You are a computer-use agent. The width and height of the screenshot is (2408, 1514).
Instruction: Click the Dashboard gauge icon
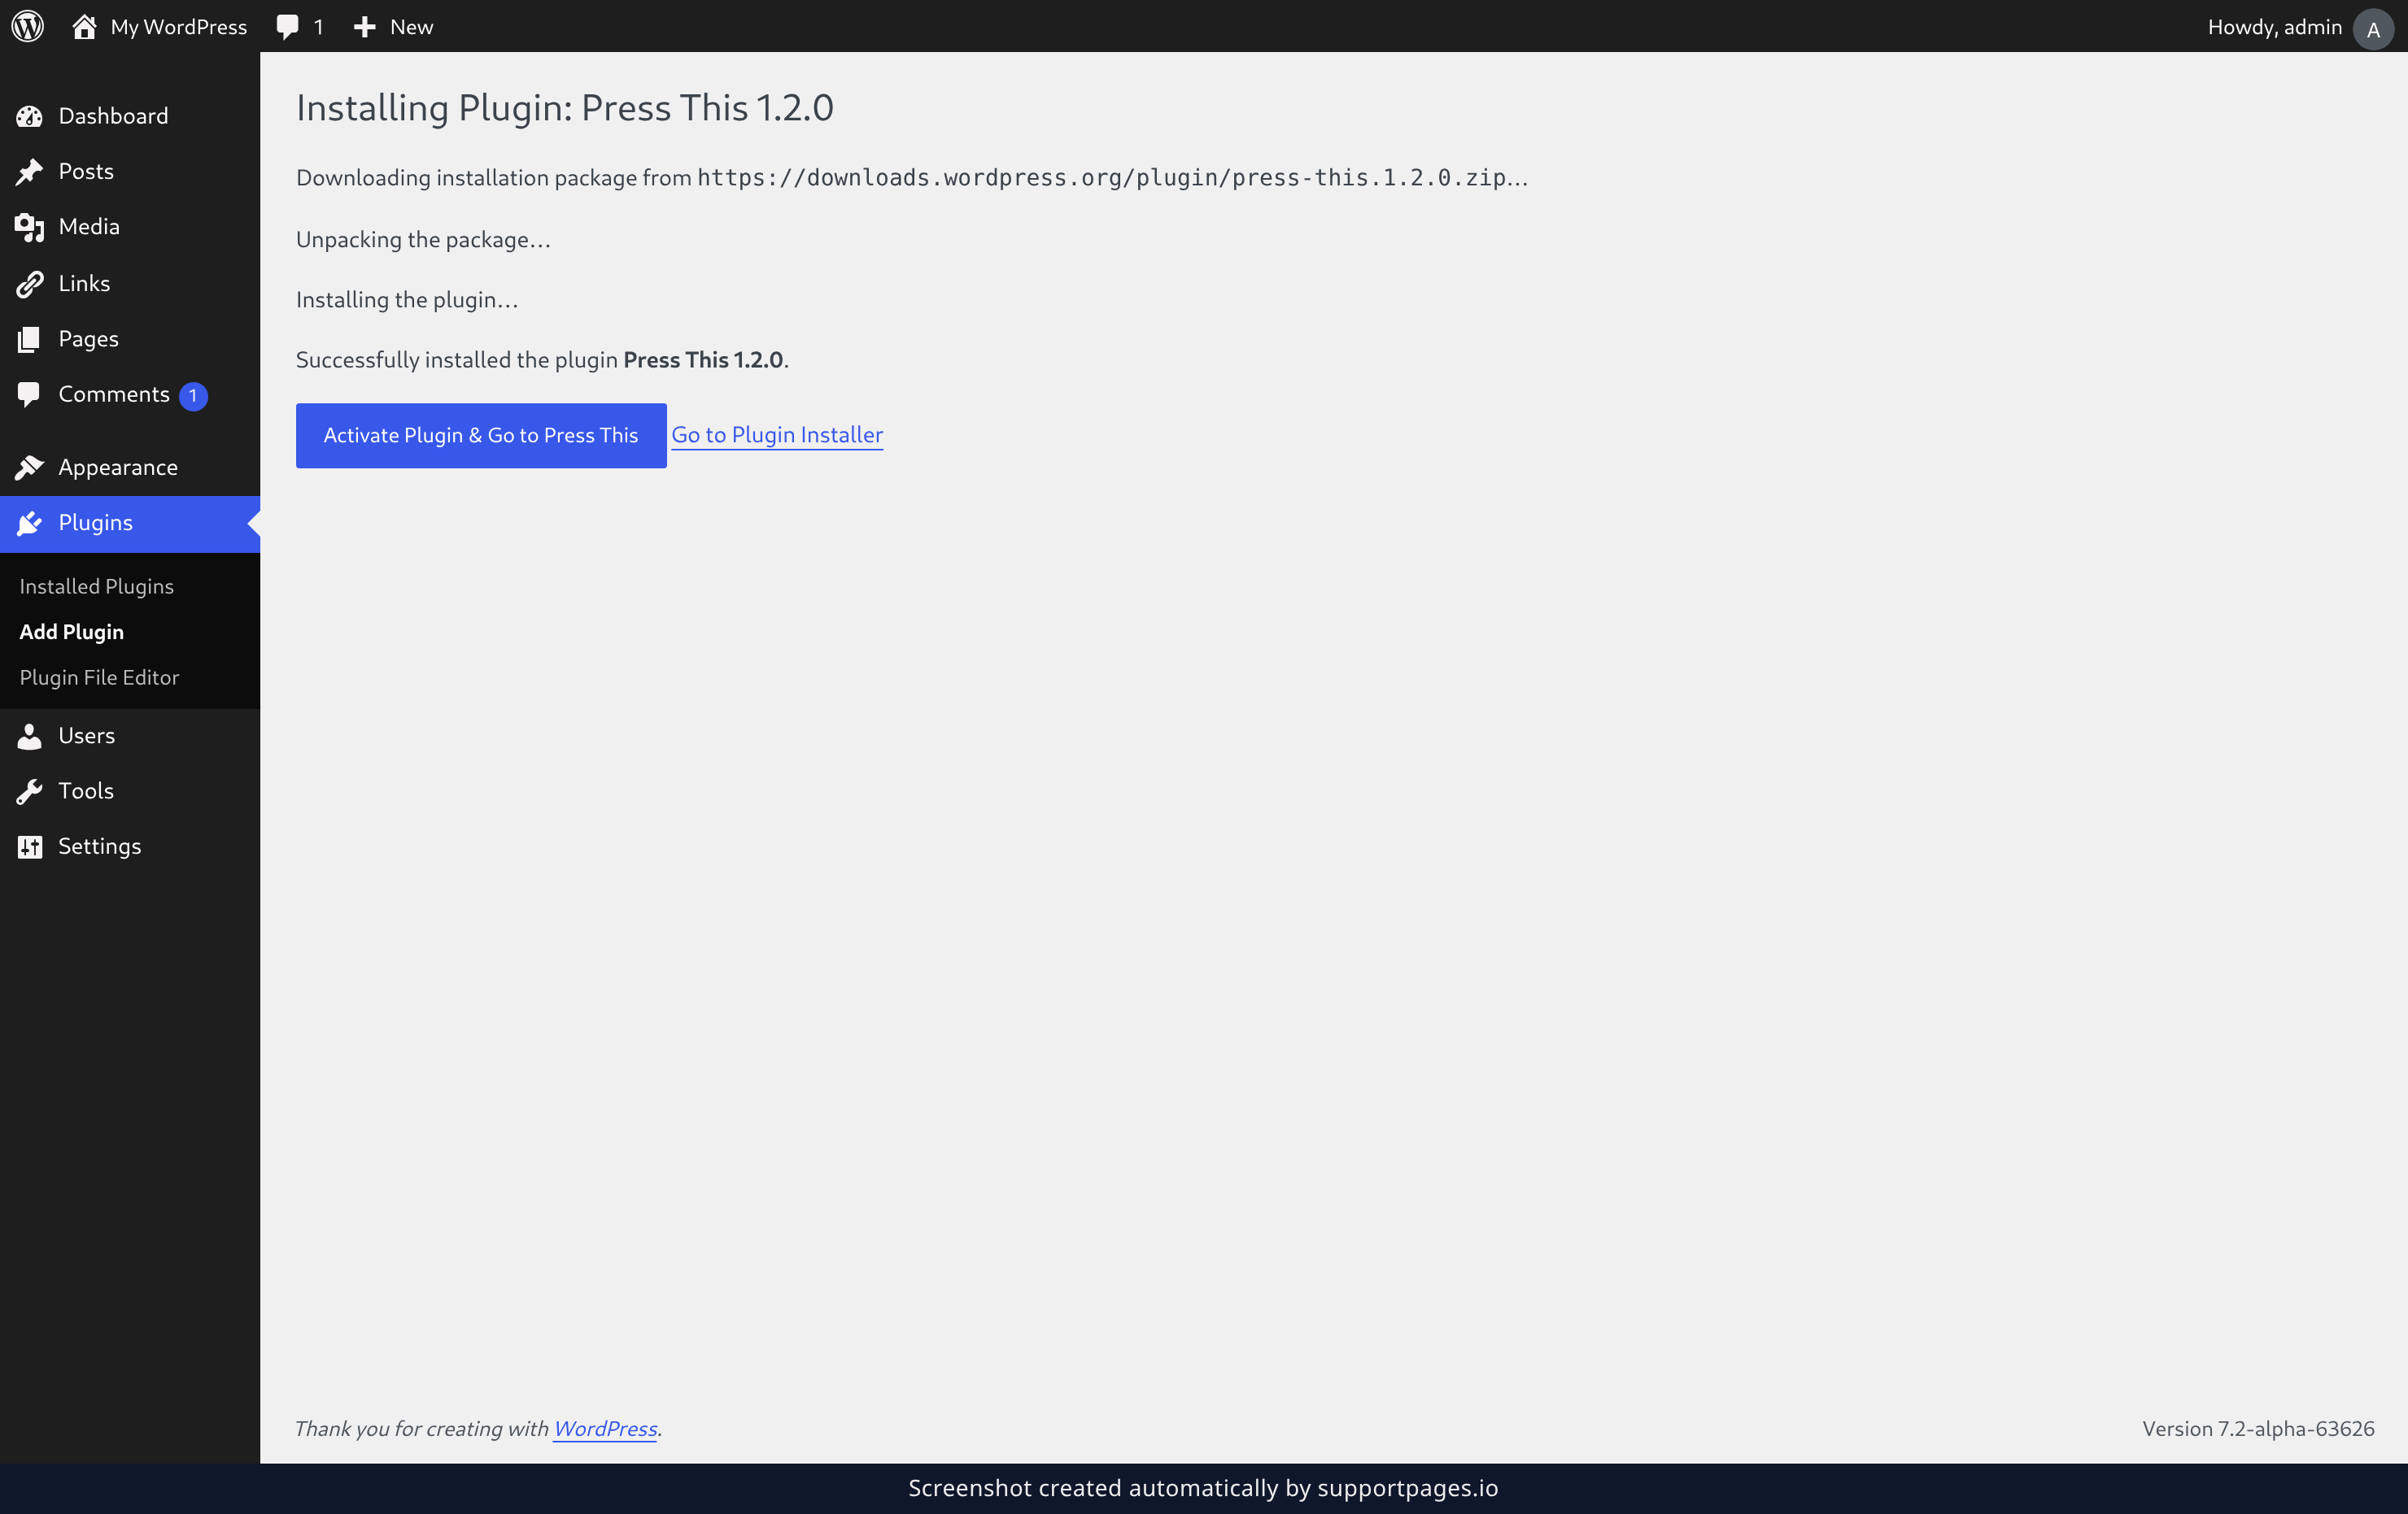(x=29, y=116)
